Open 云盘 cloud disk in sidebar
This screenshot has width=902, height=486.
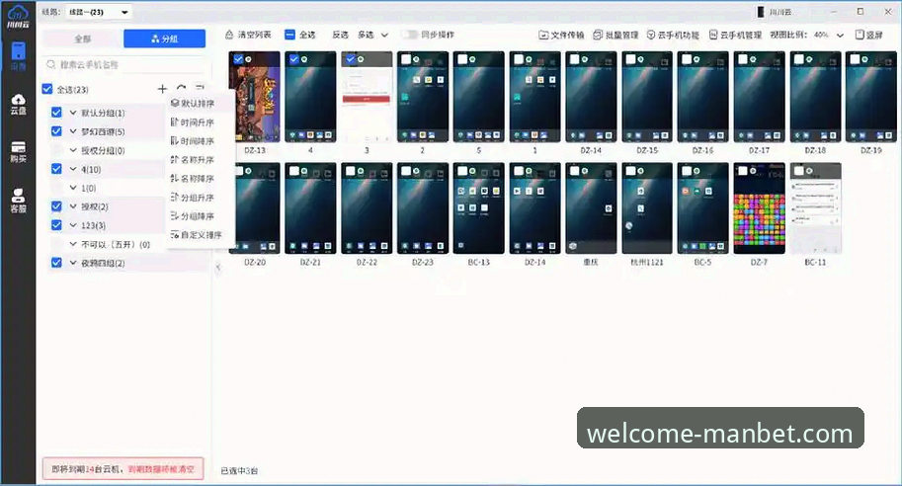point(18,104)
